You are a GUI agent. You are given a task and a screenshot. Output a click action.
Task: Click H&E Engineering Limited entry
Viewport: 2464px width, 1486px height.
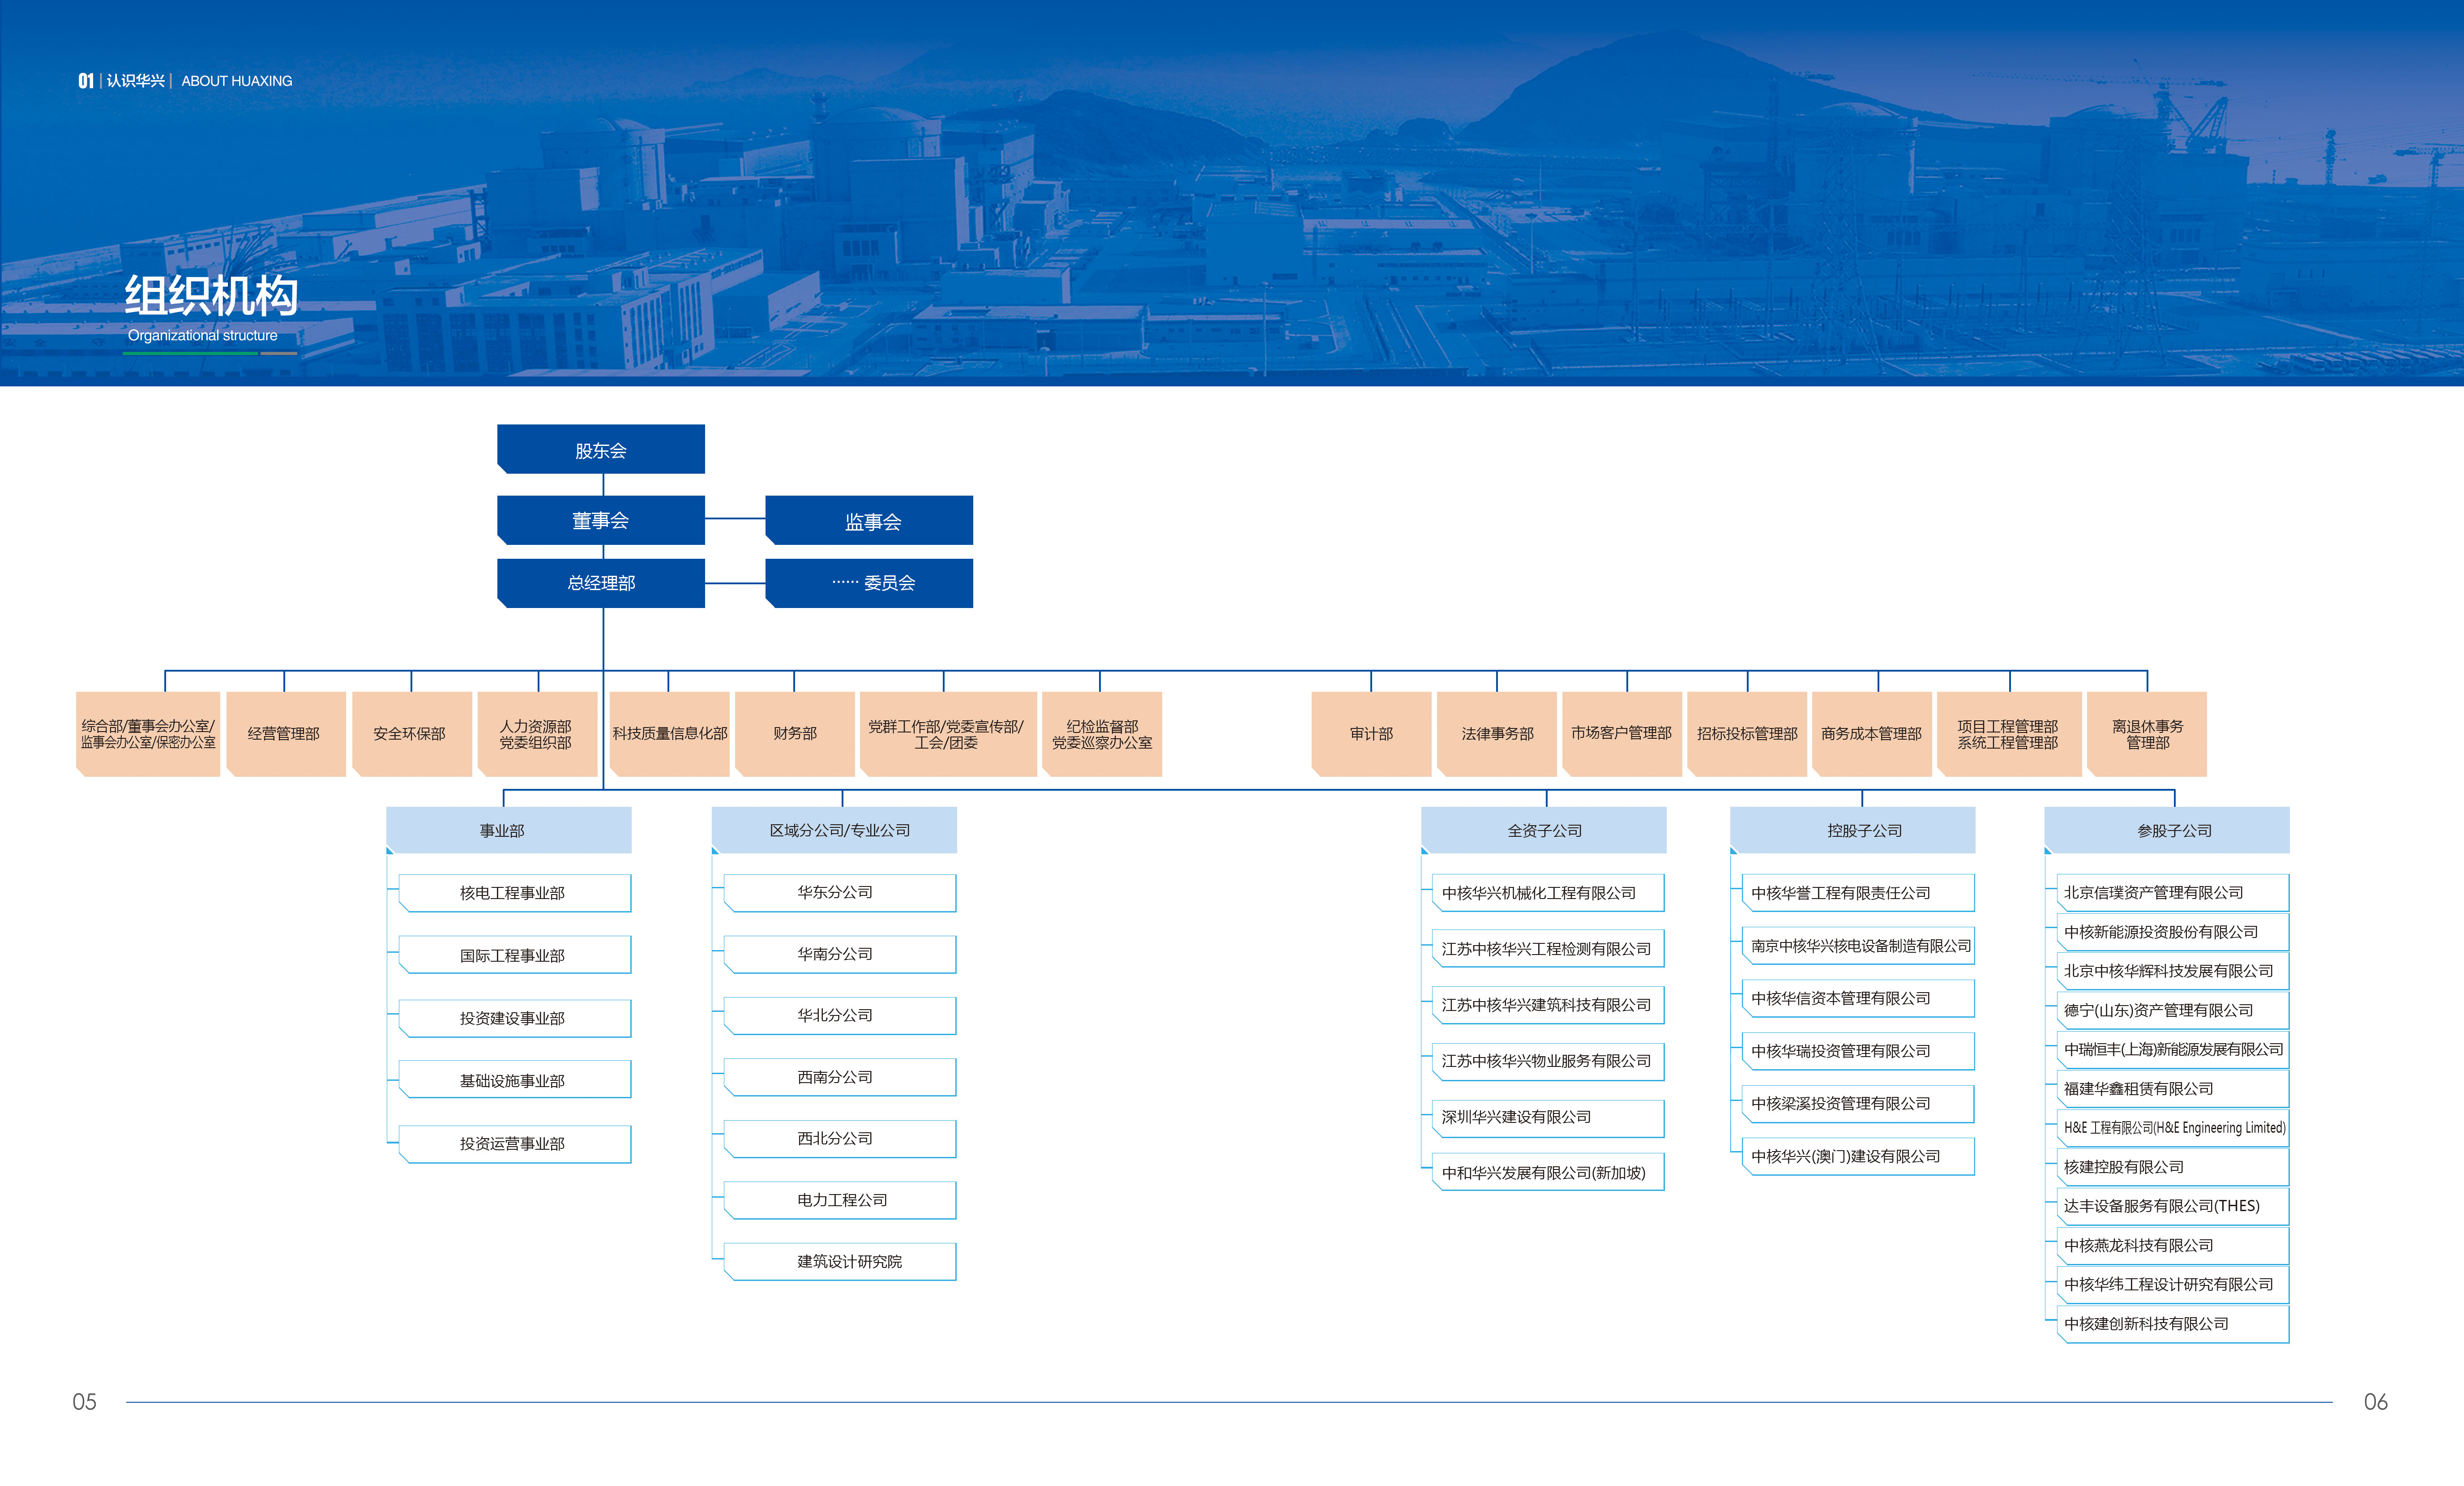point(2173,1128)
